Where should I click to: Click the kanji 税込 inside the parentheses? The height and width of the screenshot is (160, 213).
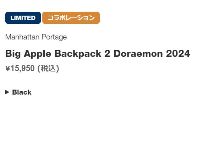coord(48,69)
